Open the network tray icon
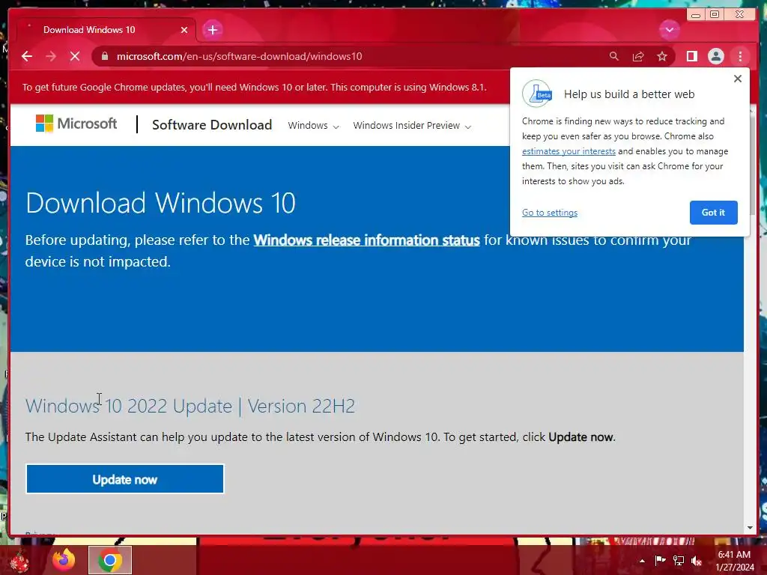The height and width of the screenshot is (575, 767). point(678,561)
